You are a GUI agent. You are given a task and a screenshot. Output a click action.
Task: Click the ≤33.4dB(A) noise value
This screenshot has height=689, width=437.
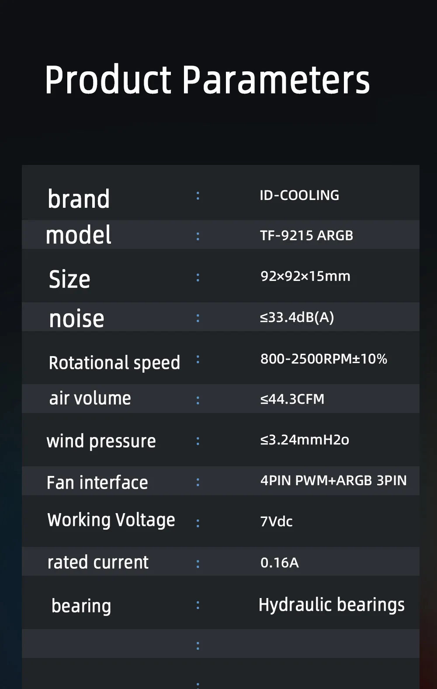pyautogui.click(x=297, y=317)
